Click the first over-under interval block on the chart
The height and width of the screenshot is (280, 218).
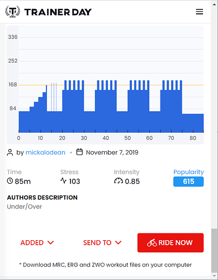click(73, 106)
